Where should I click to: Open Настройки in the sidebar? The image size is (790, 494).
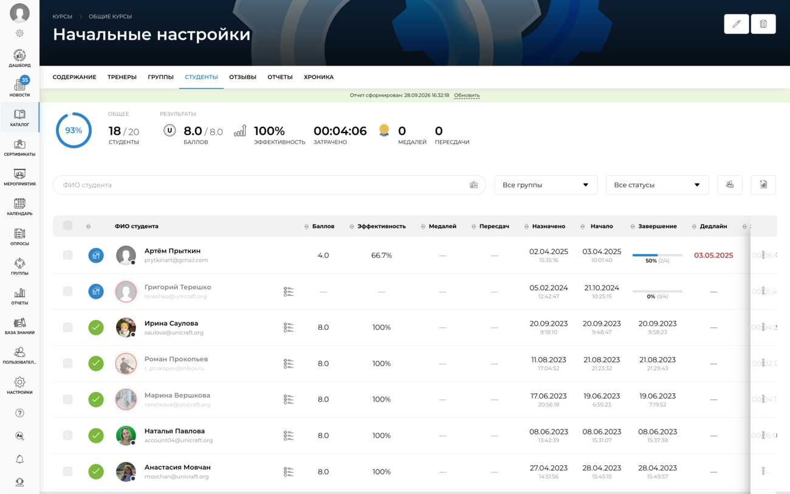pyautogui.click(x=19, y=385)
